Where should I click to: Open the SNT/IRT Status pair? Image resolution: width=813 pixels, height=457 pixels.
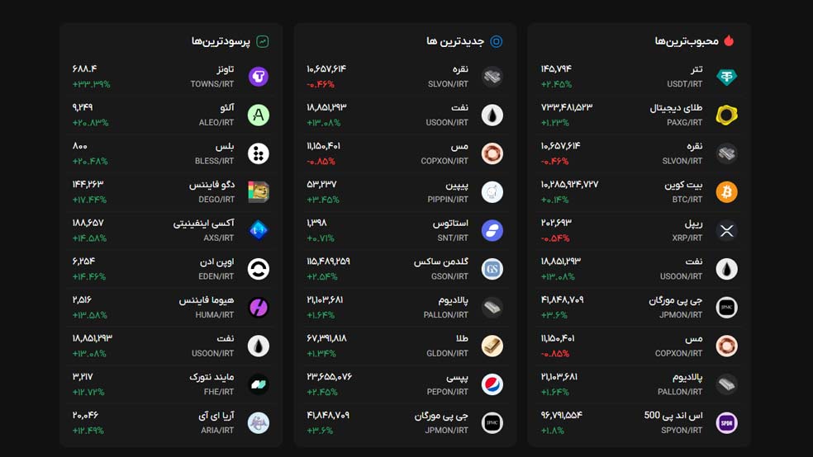(405, 230)
